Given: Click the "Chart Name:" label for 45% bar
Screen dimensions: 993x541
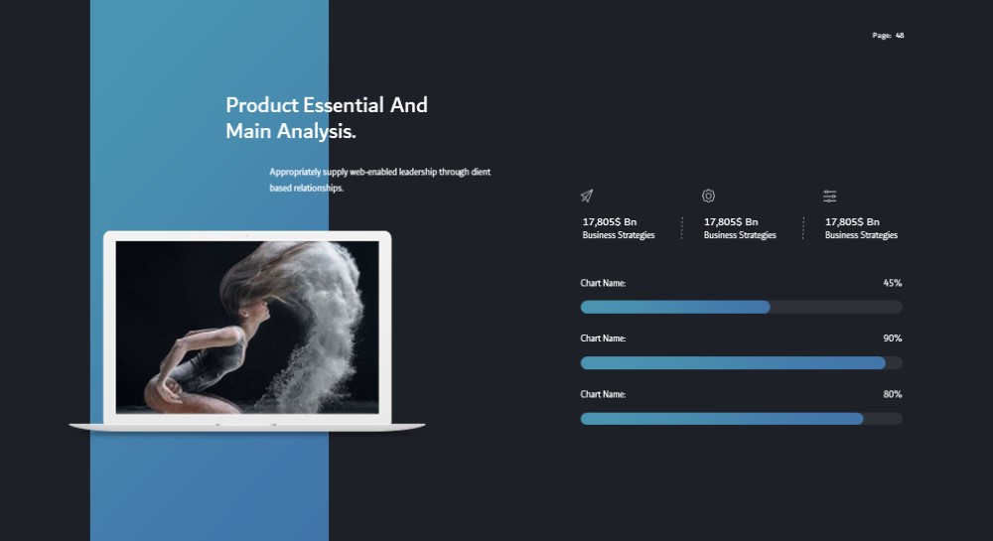Looking at the screenshot, I should (x=603, y=283).
